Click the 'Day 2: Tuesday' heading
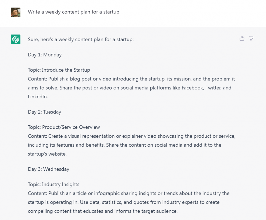 tap(44, 112)
